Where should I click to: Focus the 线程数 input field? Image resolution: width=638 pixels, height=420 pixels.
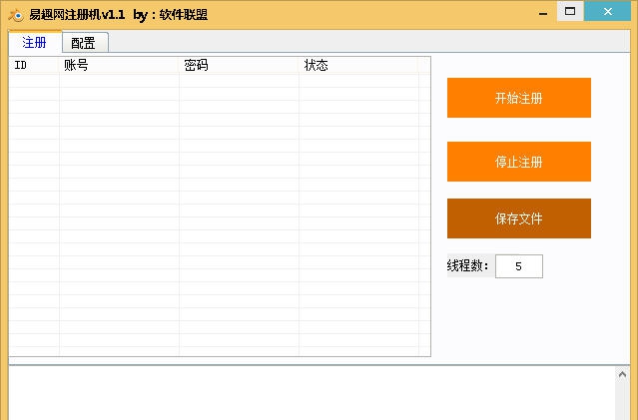pyautogui.click(x=519, y=266)
